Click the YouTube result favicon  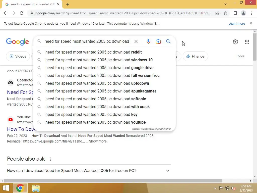tap(11, 120)
